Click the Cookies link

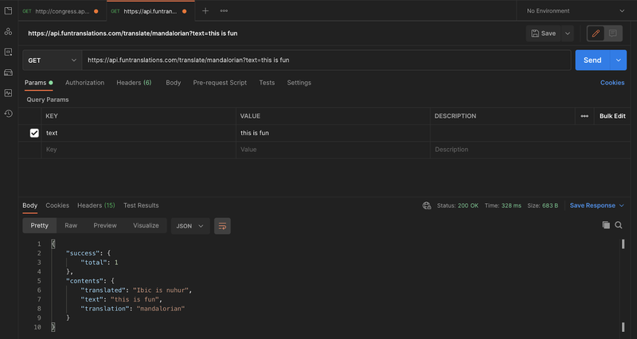tap(612, 83)
